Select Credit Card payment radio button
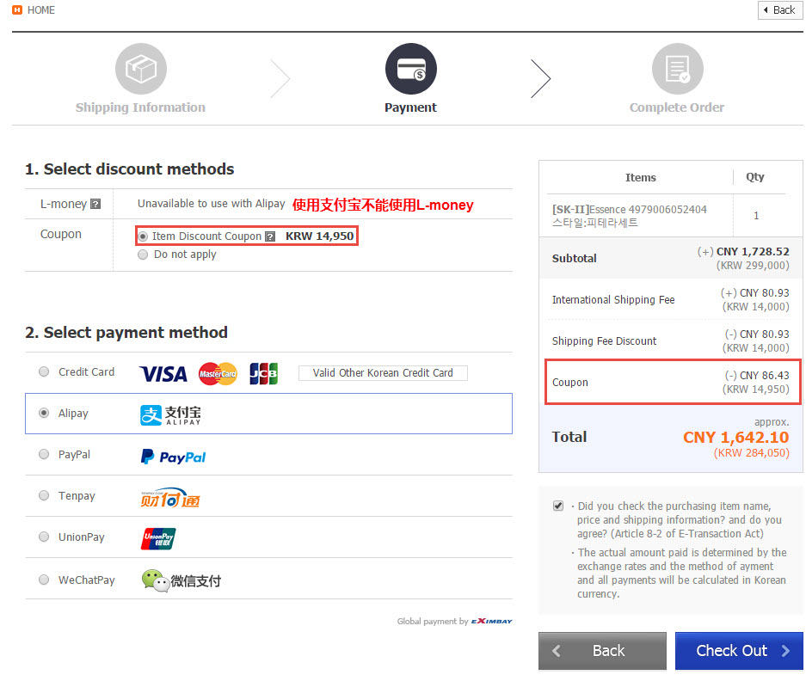 (44, 371)
